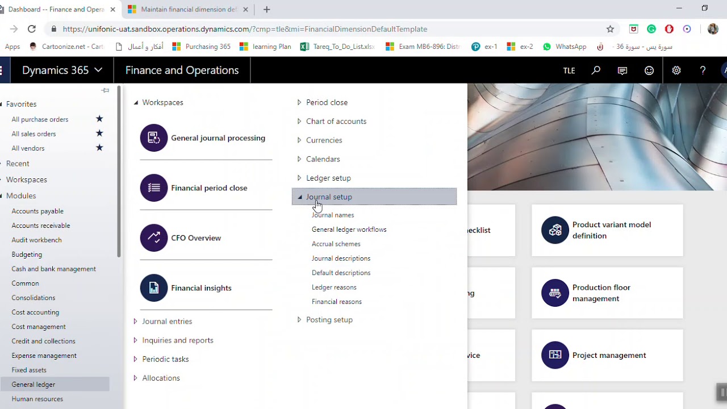Screen dimensions: 727x409
Task: Click the browser address bar URL
Action: click(x=245, y=29)
